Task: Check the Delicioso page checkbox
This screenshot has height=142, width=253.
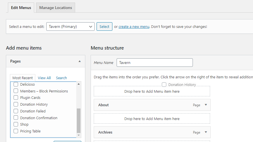Action: point(16,85)
